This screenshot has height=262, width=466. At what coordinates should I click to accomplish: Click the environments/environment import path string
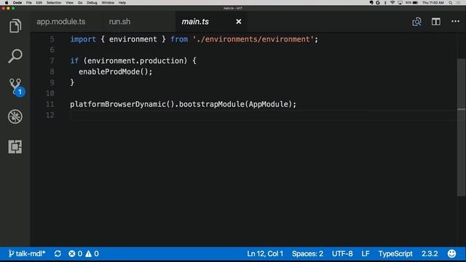tap(253, 39)
